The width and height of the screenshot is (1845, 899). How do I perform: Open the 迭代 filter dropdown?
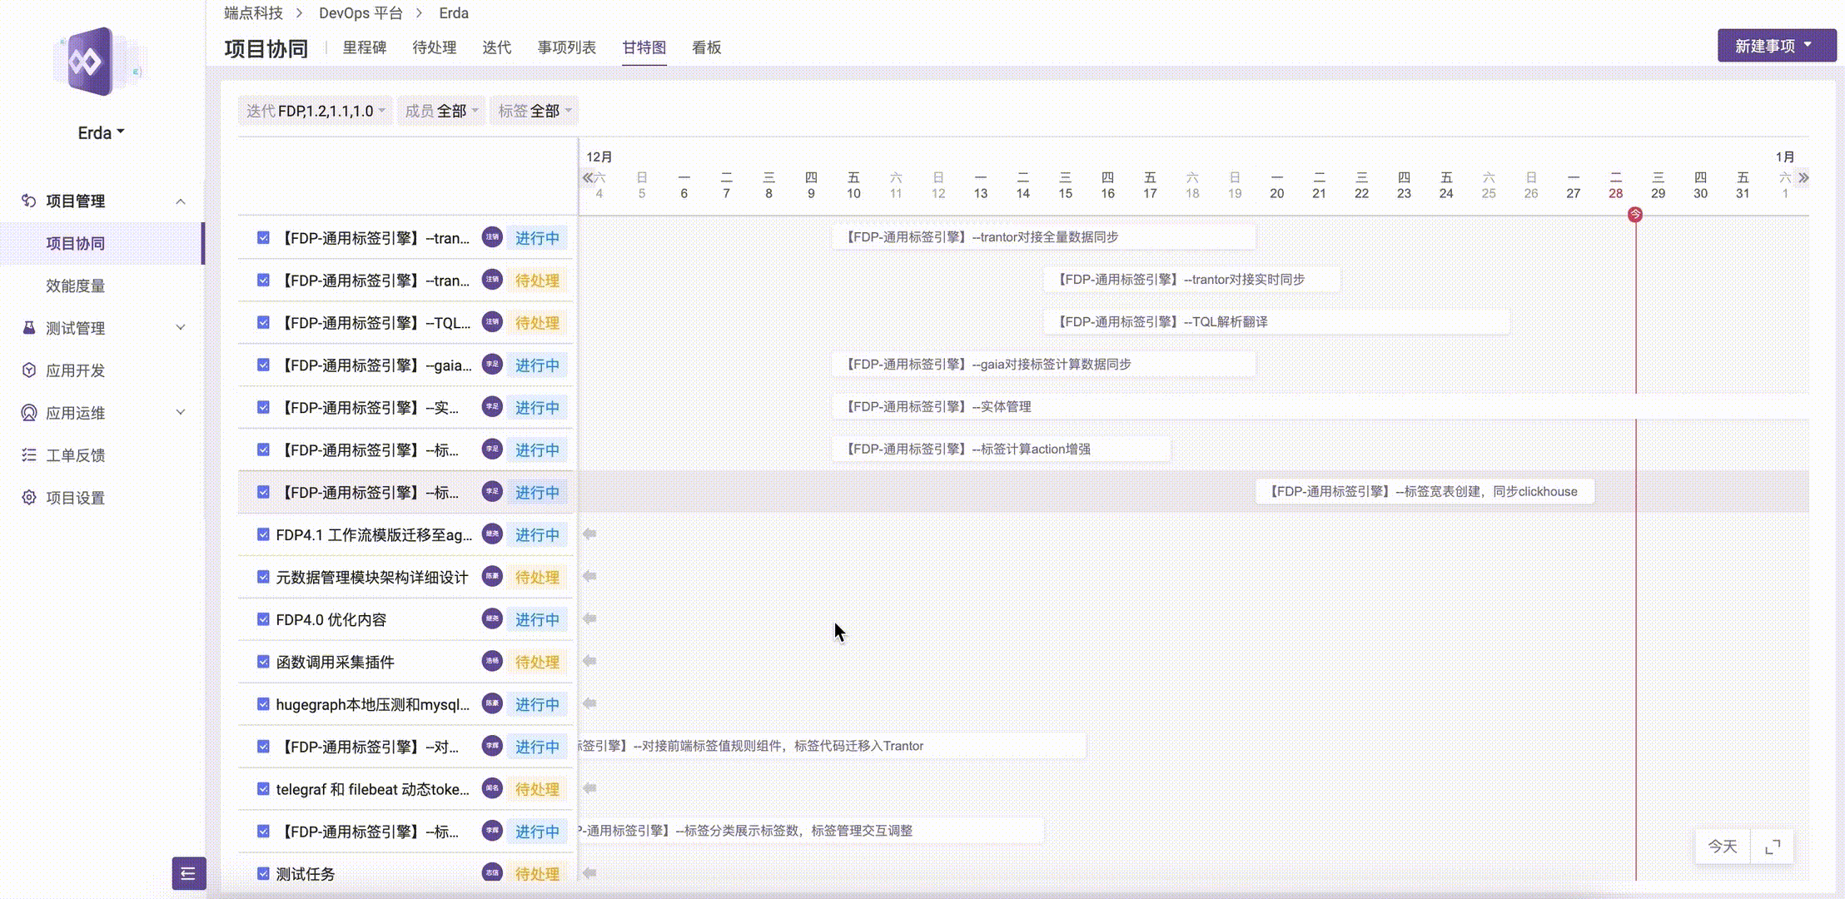315,110
